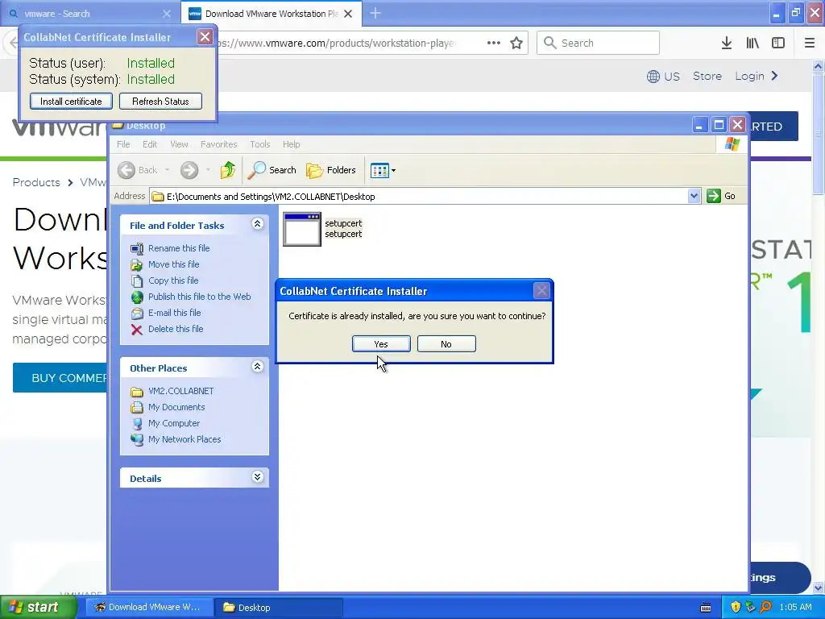The width and height of the screenshot is (825, 619).
Task: Click the Explorer Forward arrow icon
Action: 189,170
